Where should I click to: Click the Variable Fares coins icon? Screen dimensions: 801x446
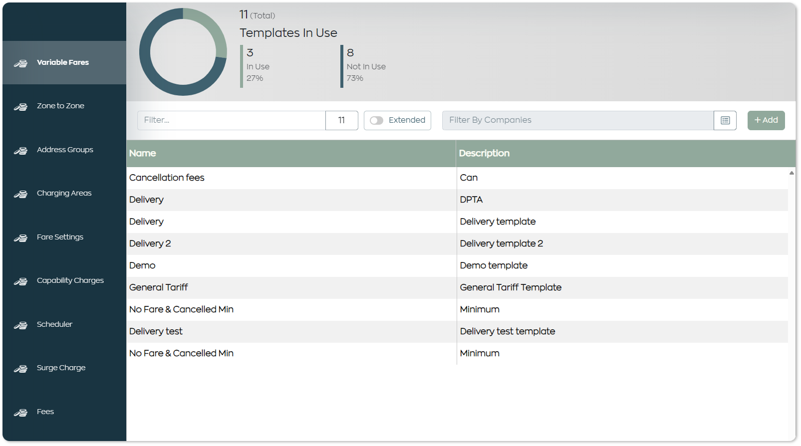click(x=20, y=63)
